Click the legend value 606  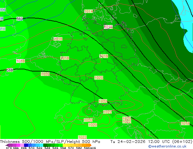(x=93, y=148)
